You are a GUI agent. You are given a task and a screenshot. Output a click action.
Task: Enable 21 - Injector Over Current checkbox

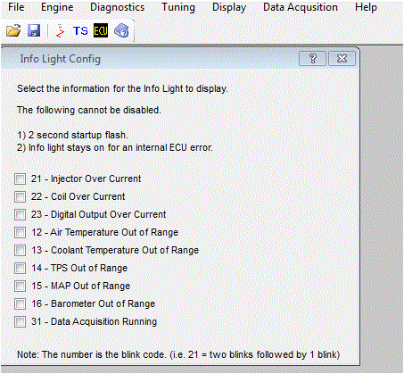(x=21, y=179)
